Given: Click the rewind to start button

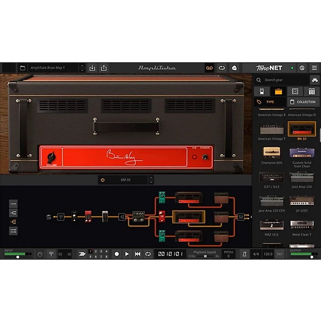Looking at the screenshot, I should tap(137, 254).
